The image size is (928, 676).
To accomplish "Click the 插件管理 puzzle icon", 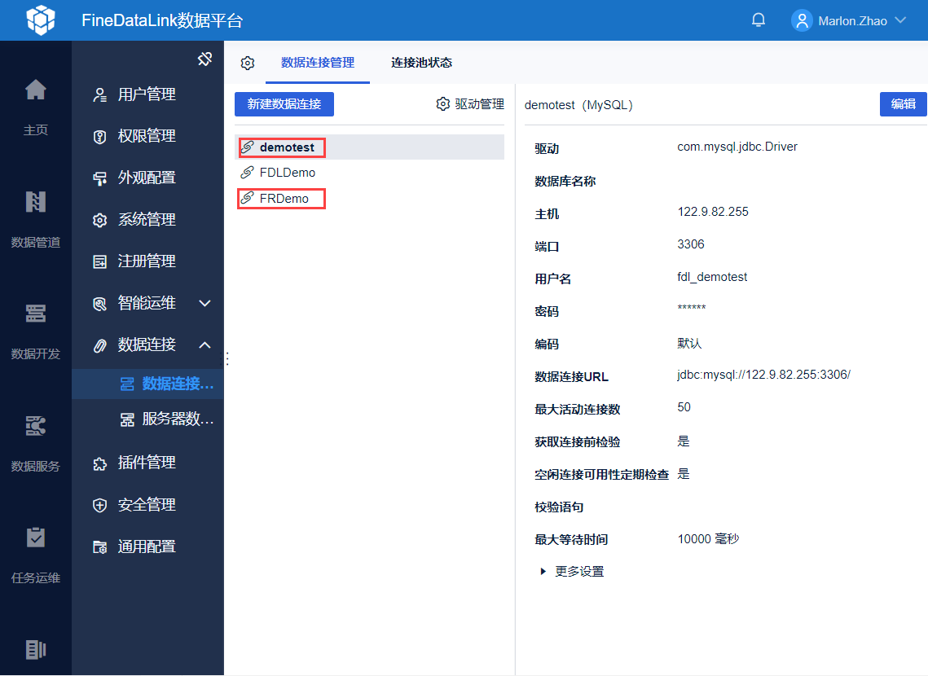I will [x=100, y=463].
